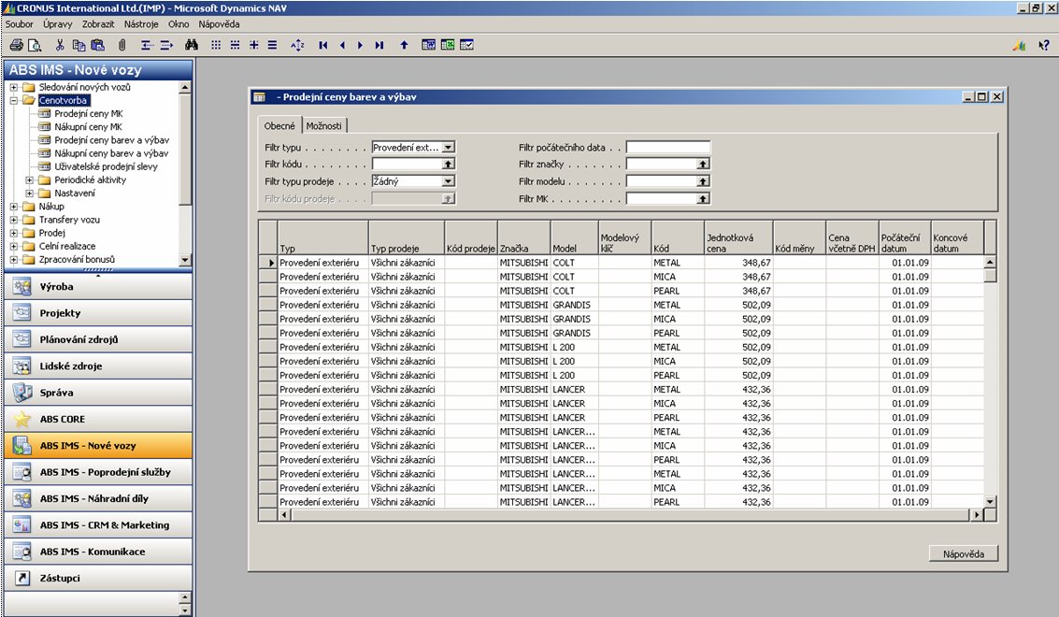Open Uživatelské prodejní slevy item
Viewport: 1059px width, 617px height.
point(106,167)
